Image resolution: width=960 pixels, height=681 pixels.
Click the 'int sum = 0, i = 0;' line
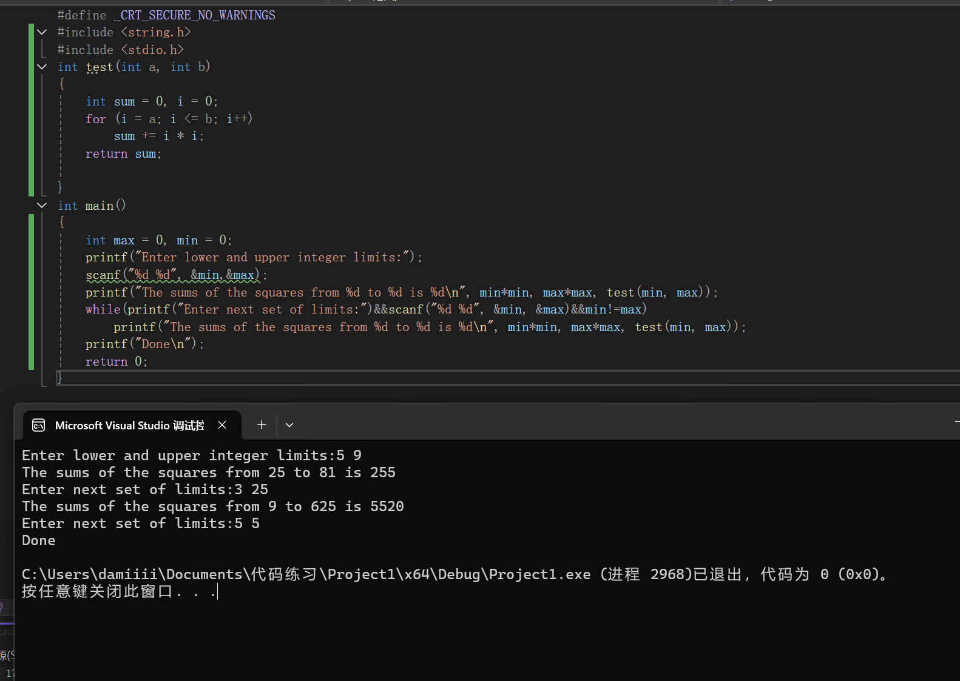tap(152, 101)
